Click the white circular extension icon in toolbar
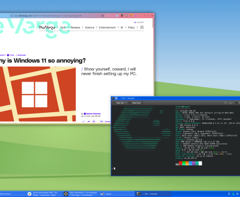Viewport: 240px width, 197px height. click(x=127, y=16)
